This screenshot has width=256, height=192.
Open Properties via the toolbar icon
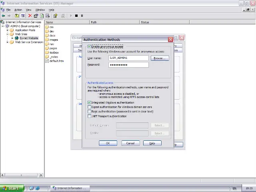tap(36, 16)
